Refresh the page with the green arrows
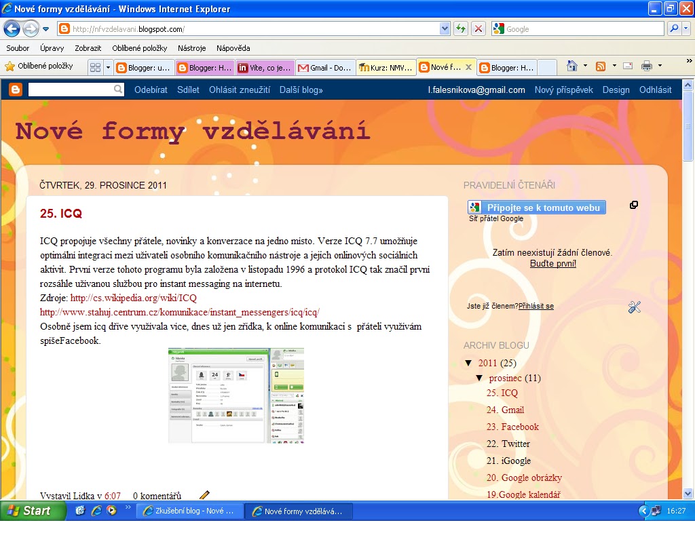 (461, 29)
